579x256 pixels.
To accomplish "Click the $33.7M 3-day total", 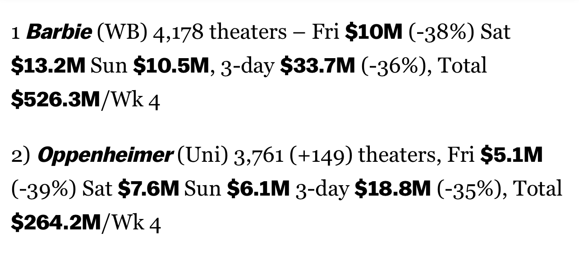I will (x=317, y=66).
